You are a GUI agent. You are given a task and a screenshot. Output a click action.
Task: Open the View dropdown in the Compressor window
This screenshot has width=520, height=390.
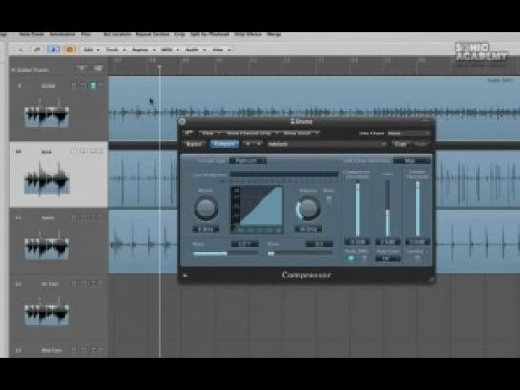click(211, 133)
